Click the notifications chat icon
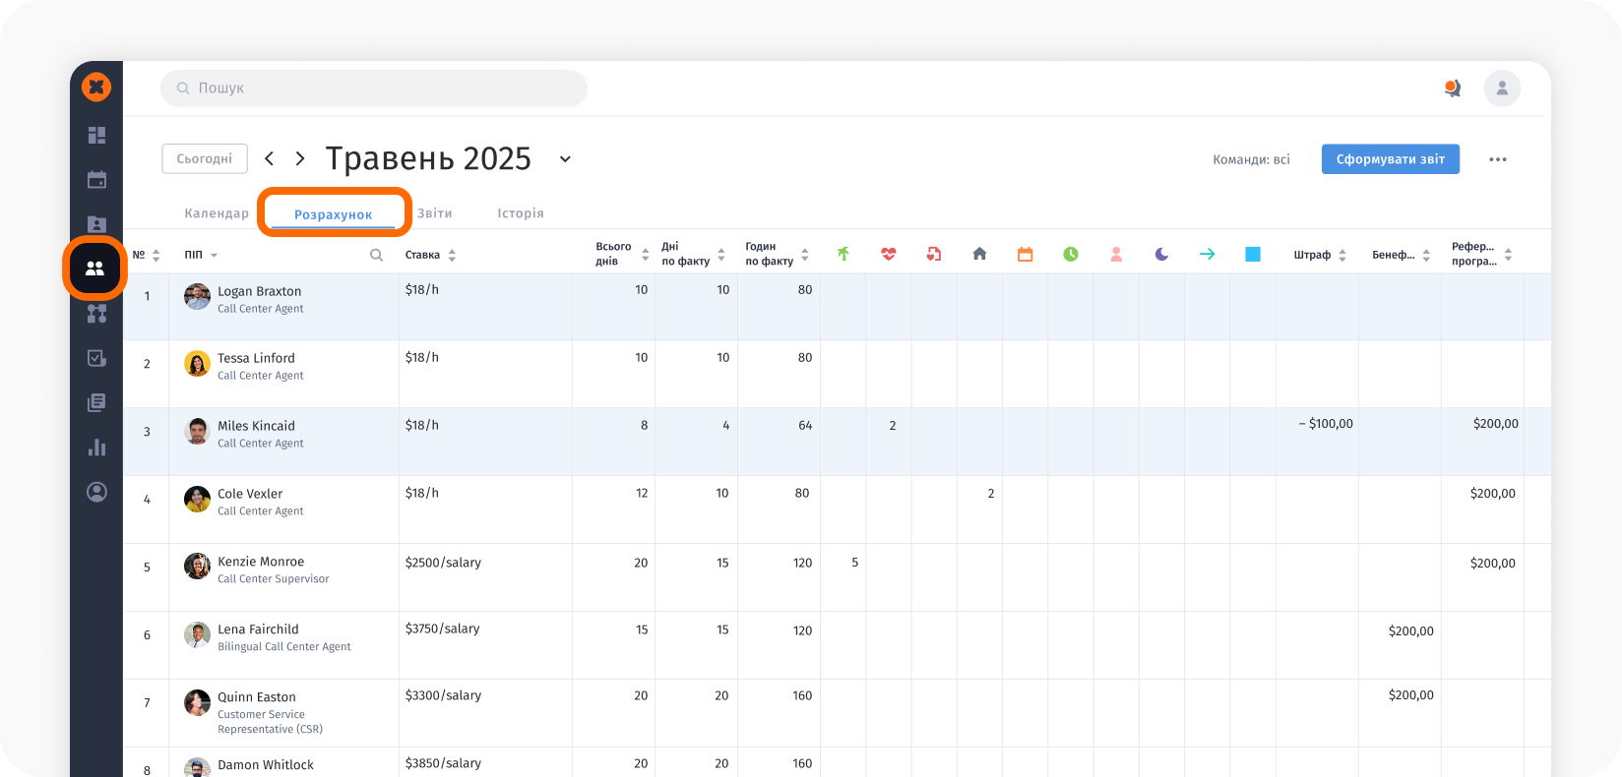The width and height of the screenshot is (1622, 777). pyautogui.click(x=1452, y=89)
